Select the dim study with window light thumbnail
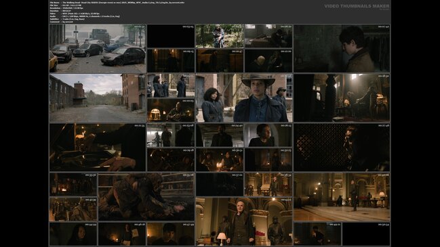Viewport: 440px width, 247px height. pos(342,98)
